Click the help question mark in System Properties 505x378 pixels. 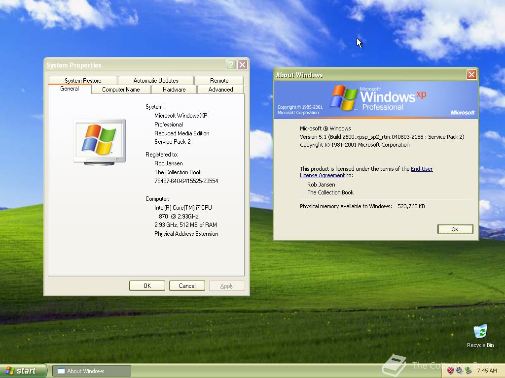(x=231, y=65)
